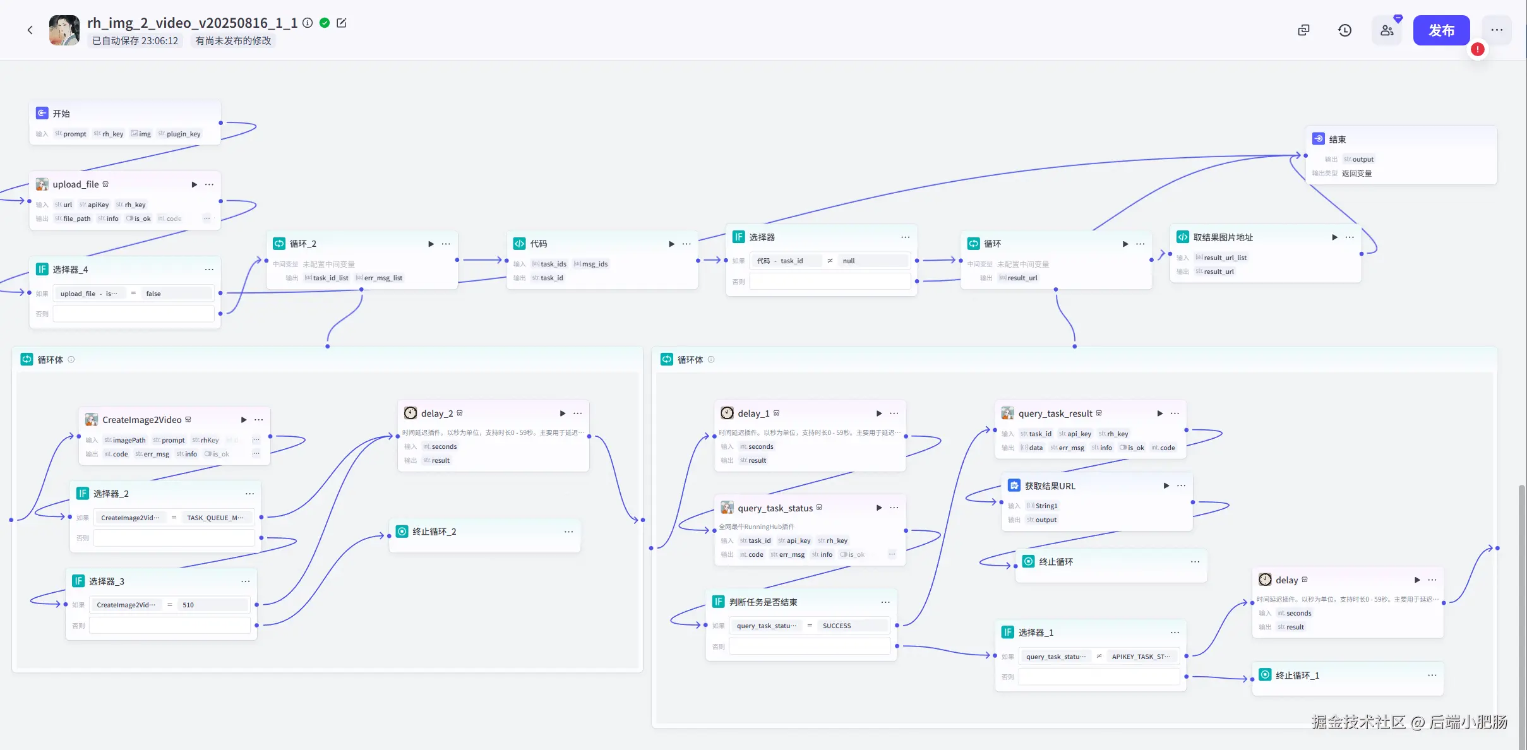Run the upload_file node play icon

[x=194, y=184]
